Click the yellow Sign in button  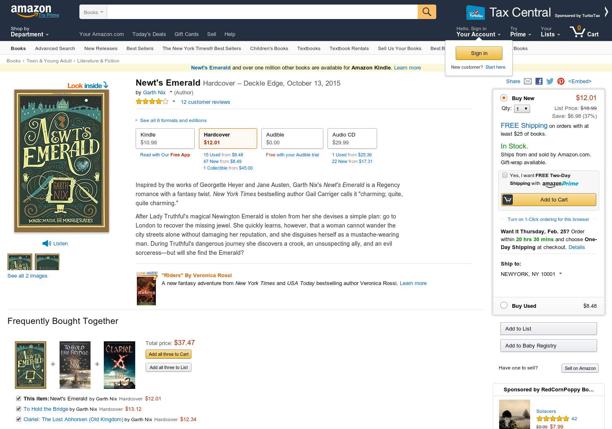click(479, 53)
